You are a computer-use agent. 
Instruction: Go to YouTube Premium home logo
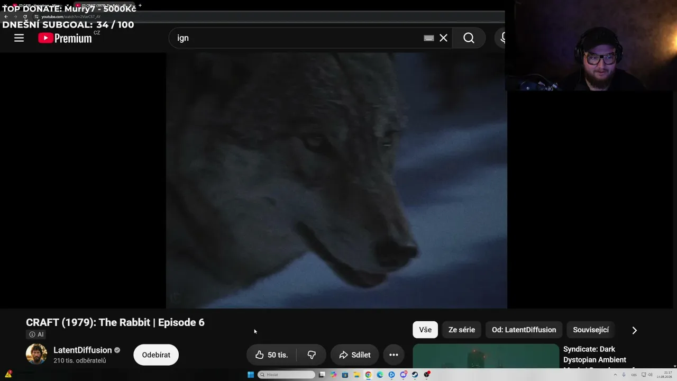coord(65,38)
